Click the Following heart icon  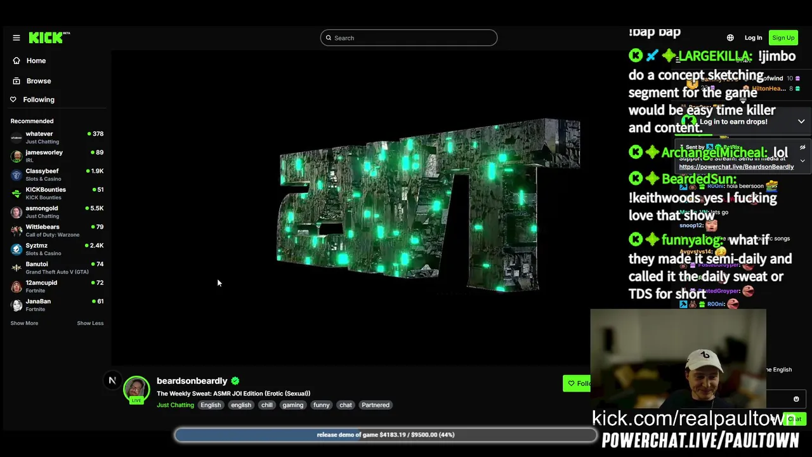click(13, 100)
